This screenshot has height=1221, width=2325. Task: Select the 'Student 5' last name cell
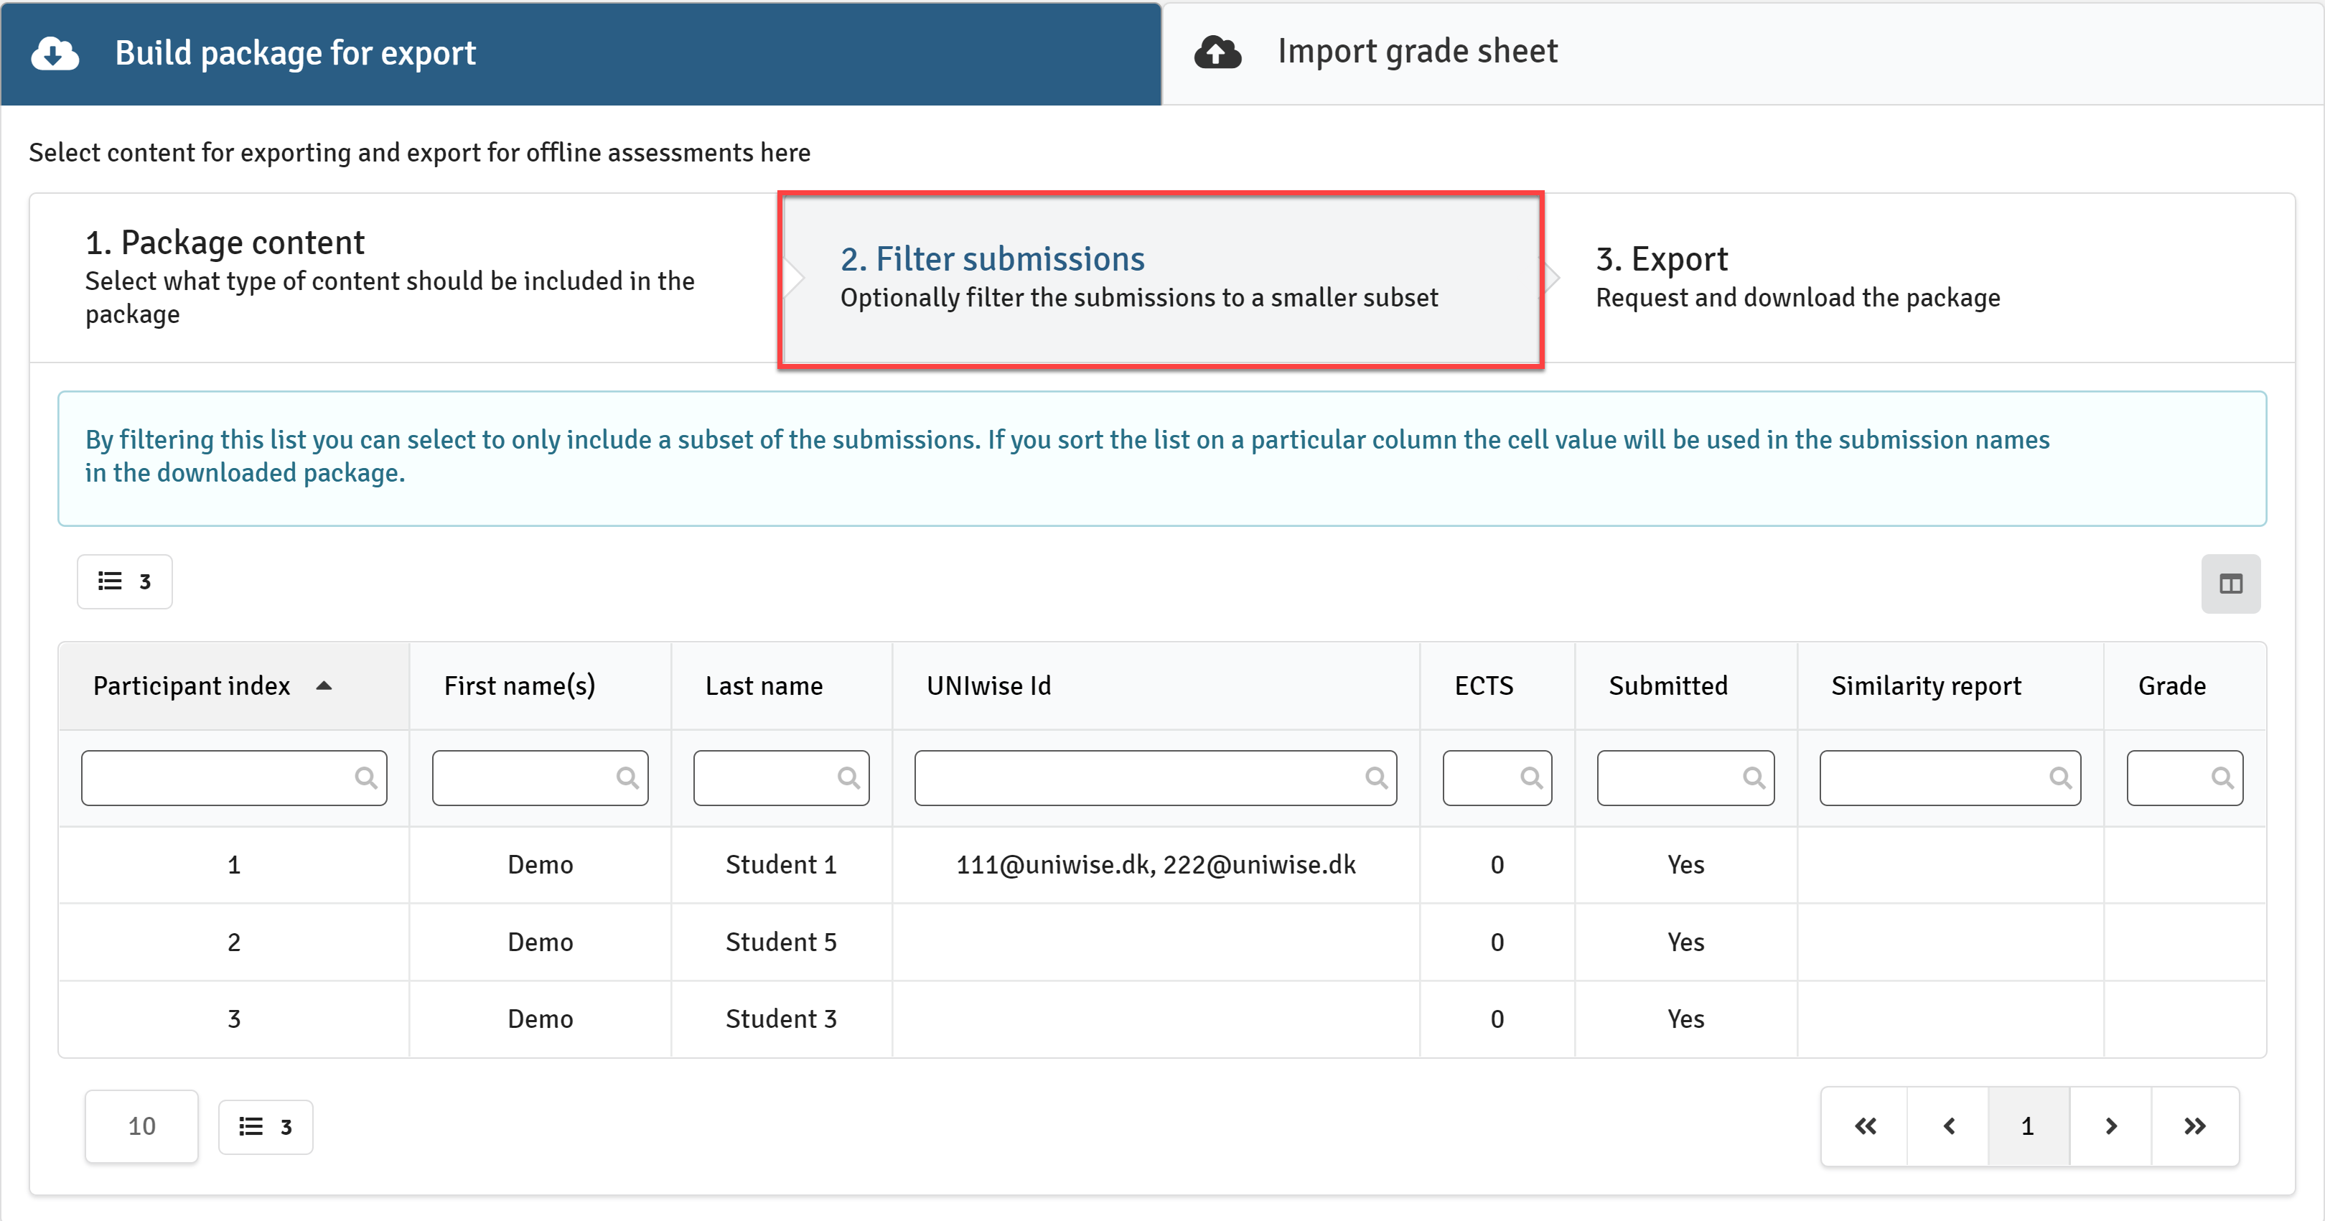point(782,942)
